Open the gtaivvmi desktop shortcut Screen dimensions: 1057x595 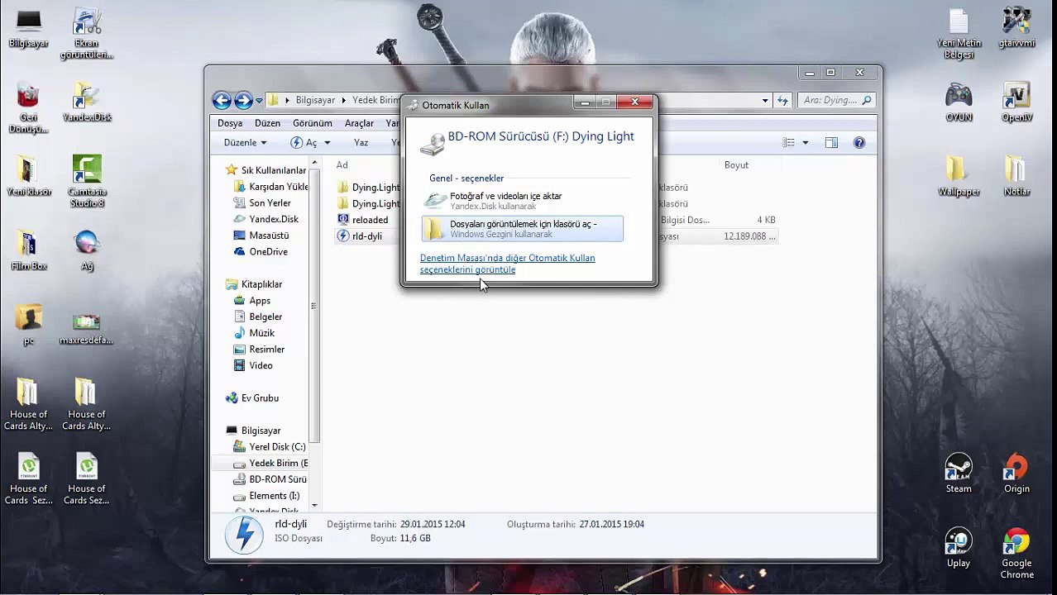point(1016,29)
